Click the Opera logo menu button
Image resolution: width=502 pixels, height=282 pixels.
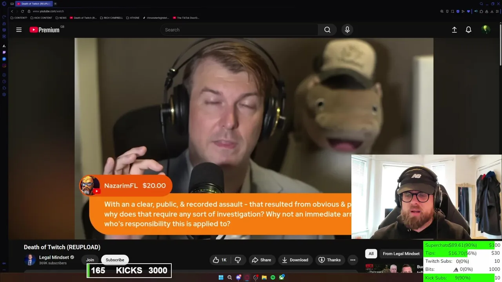pos(4,4)
